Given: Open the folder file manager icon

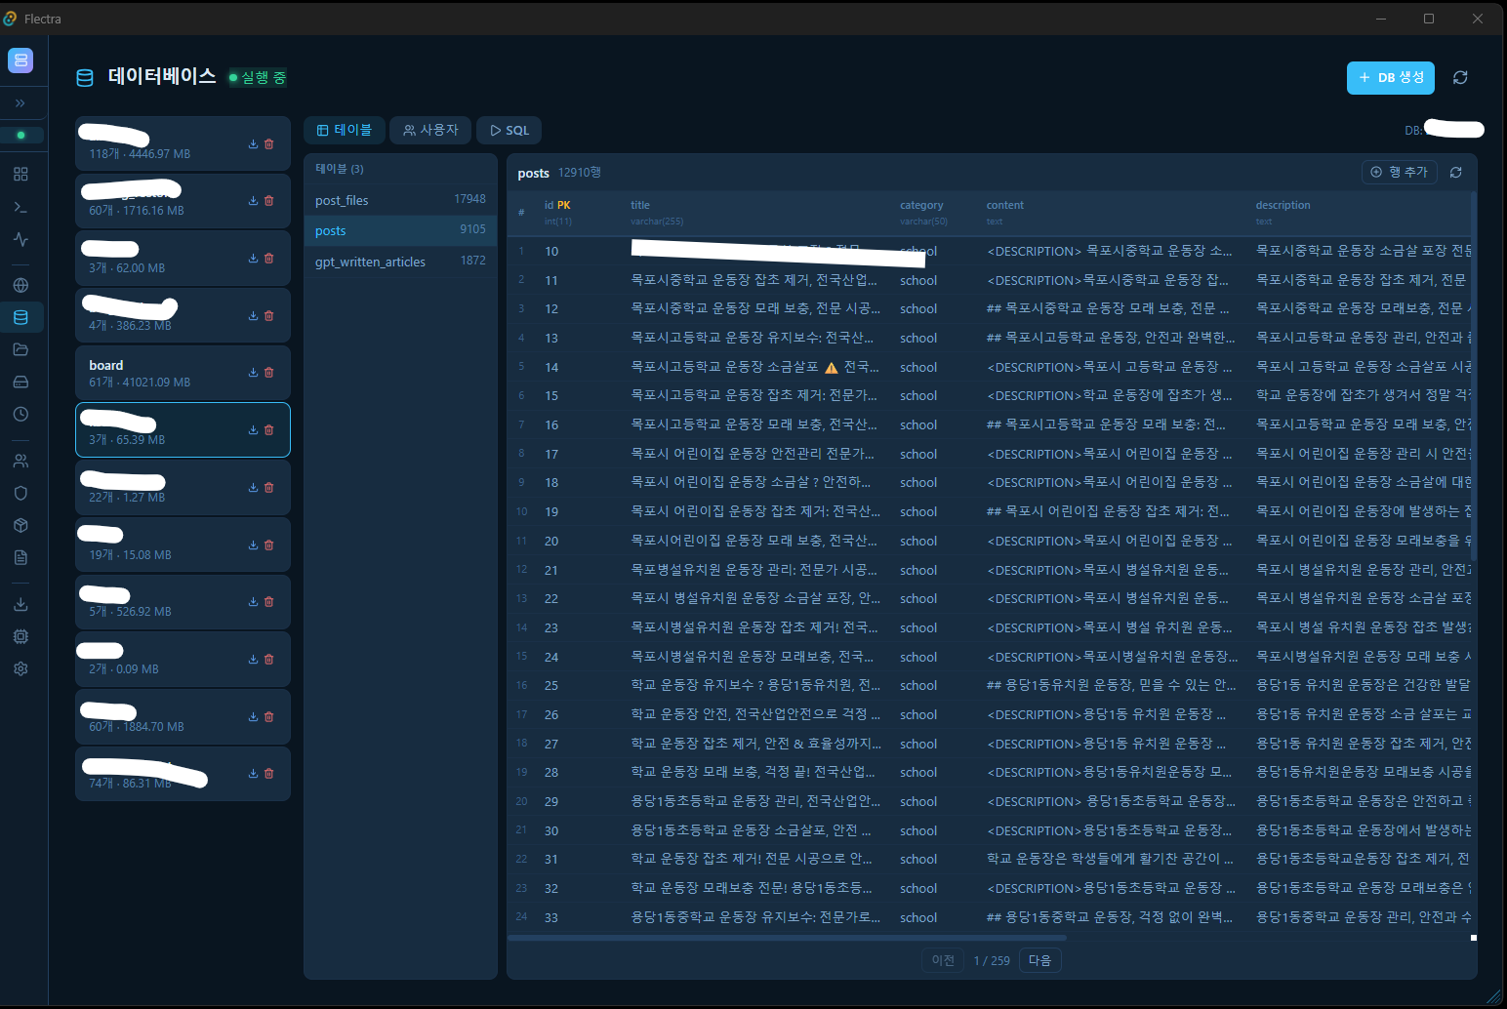Looking at the screenshot, I should (20, 349).
